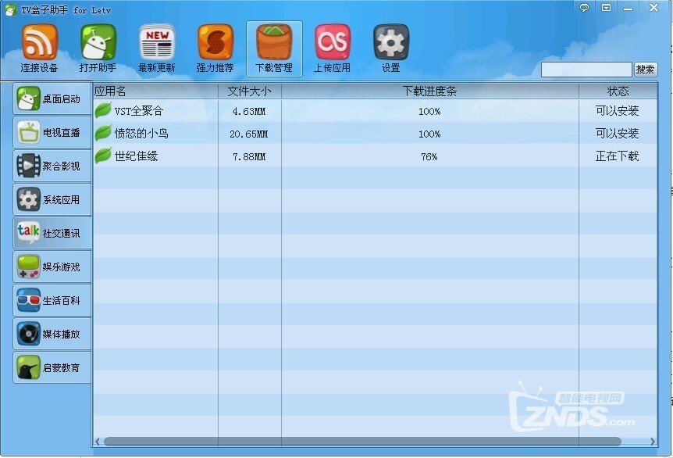The image size is (673, 458).
Task: Click the leaf icon beside 世纪佳缘
Action: coord(103,156)
